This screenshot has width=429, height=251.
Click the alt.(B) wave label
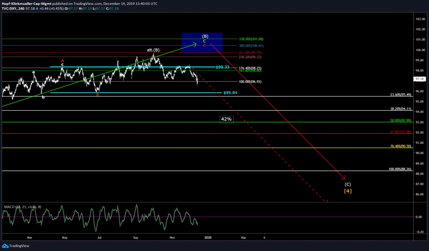(x=153, y=50)
